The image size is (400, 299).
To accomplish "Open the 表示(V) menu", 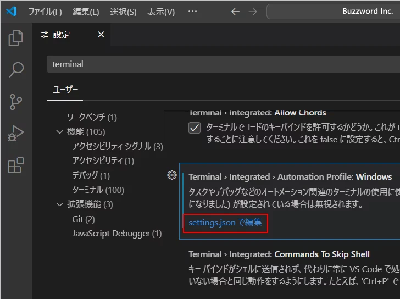I will pos(161,12).
